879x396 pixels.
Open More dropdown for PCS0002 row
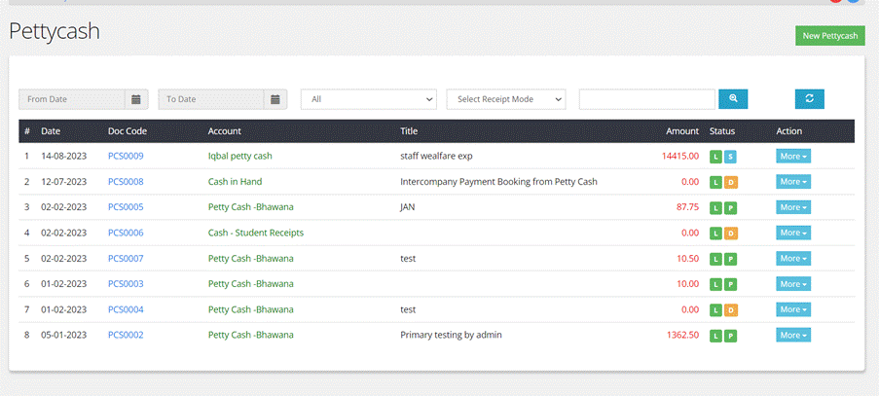792,336
